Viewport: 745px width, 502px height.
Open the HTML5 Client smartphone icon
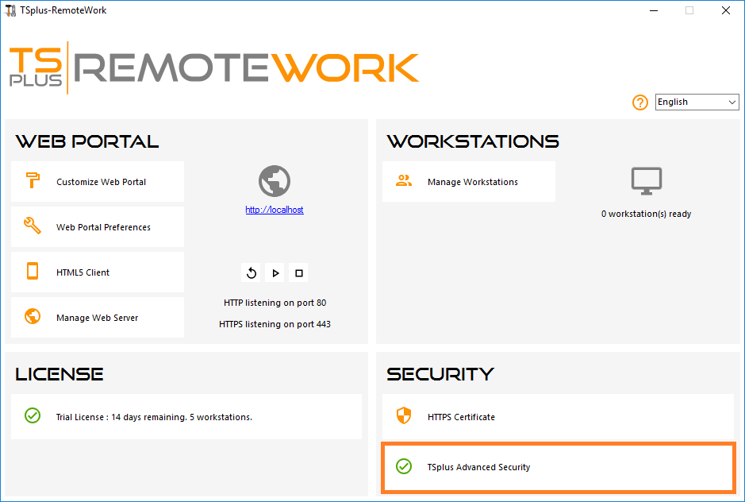click(32, 272)
